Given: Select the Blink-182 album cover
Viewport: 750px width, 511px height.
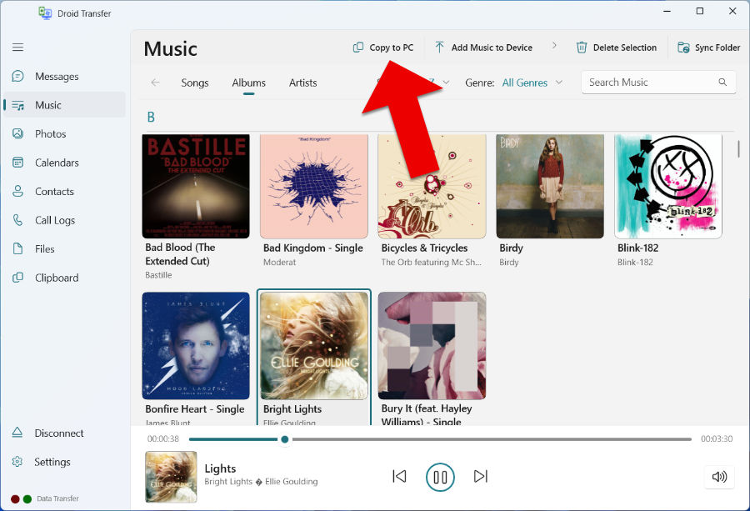Looking at the screenshot, I should pyautogui.click(x=668, y=186).
